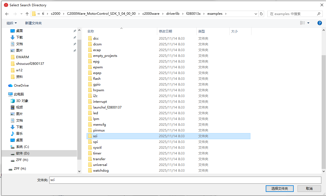Navigate to C2000Ware_MotorControl_SDK_5_04_00_00 breadcrumb
The image size is (326, 196).
click(101, 14)
